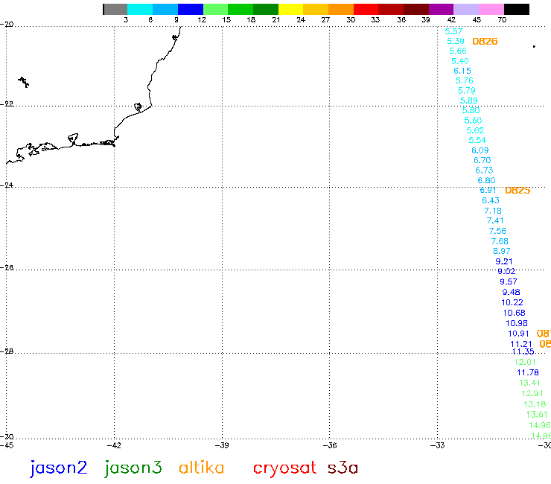This screenshot has height=484, width=551.
Task: Select the cyan 3–6 color bar segment
Action: tap(140, 9)
